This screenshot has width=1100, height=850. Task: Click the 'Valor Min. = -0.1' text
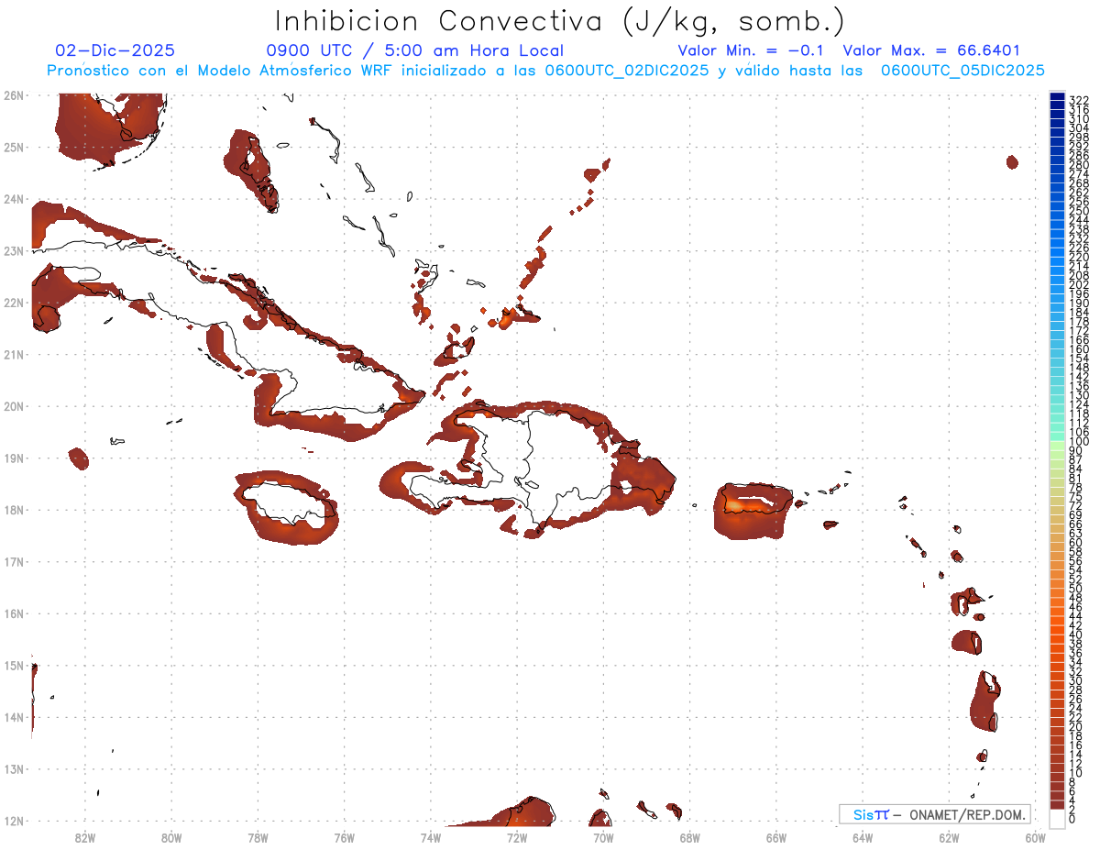[752, 50]
